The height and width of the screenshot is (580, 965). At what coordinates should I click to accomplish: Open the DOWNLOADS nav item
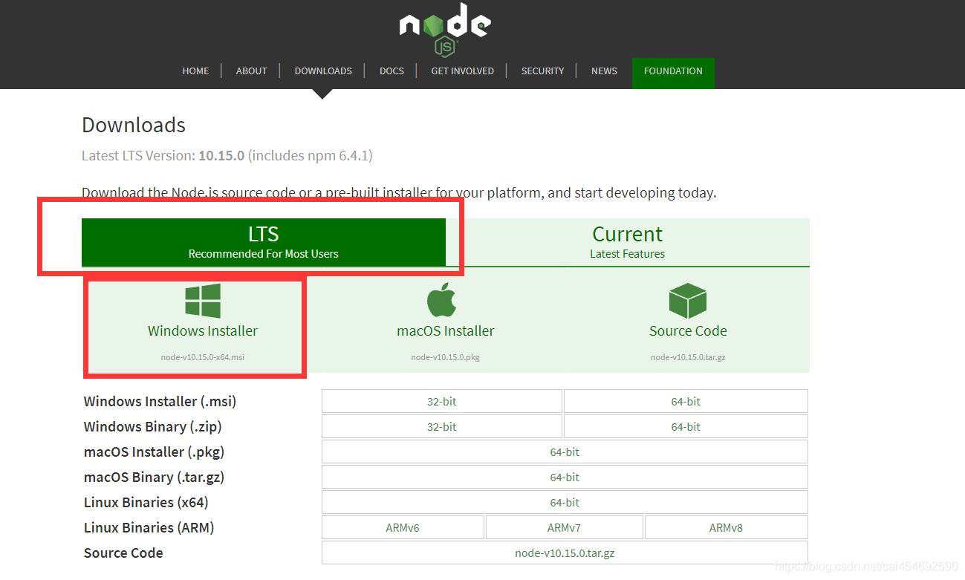pos(323,71)
